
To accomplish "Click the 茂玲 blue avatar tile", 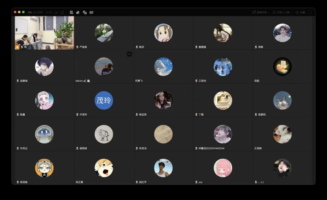I will coord(104,100).
